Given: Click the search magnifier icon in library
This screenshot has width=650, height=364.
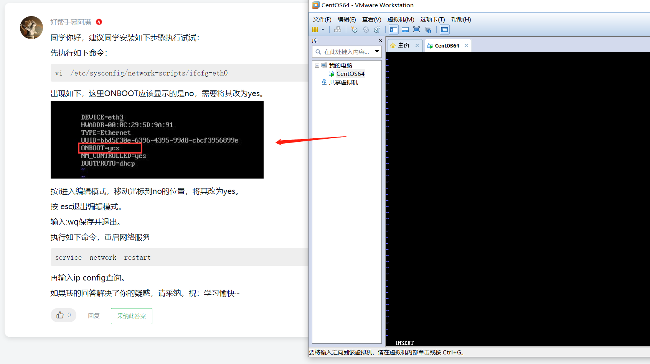Looking at the screenshot, I should point(318,52).
